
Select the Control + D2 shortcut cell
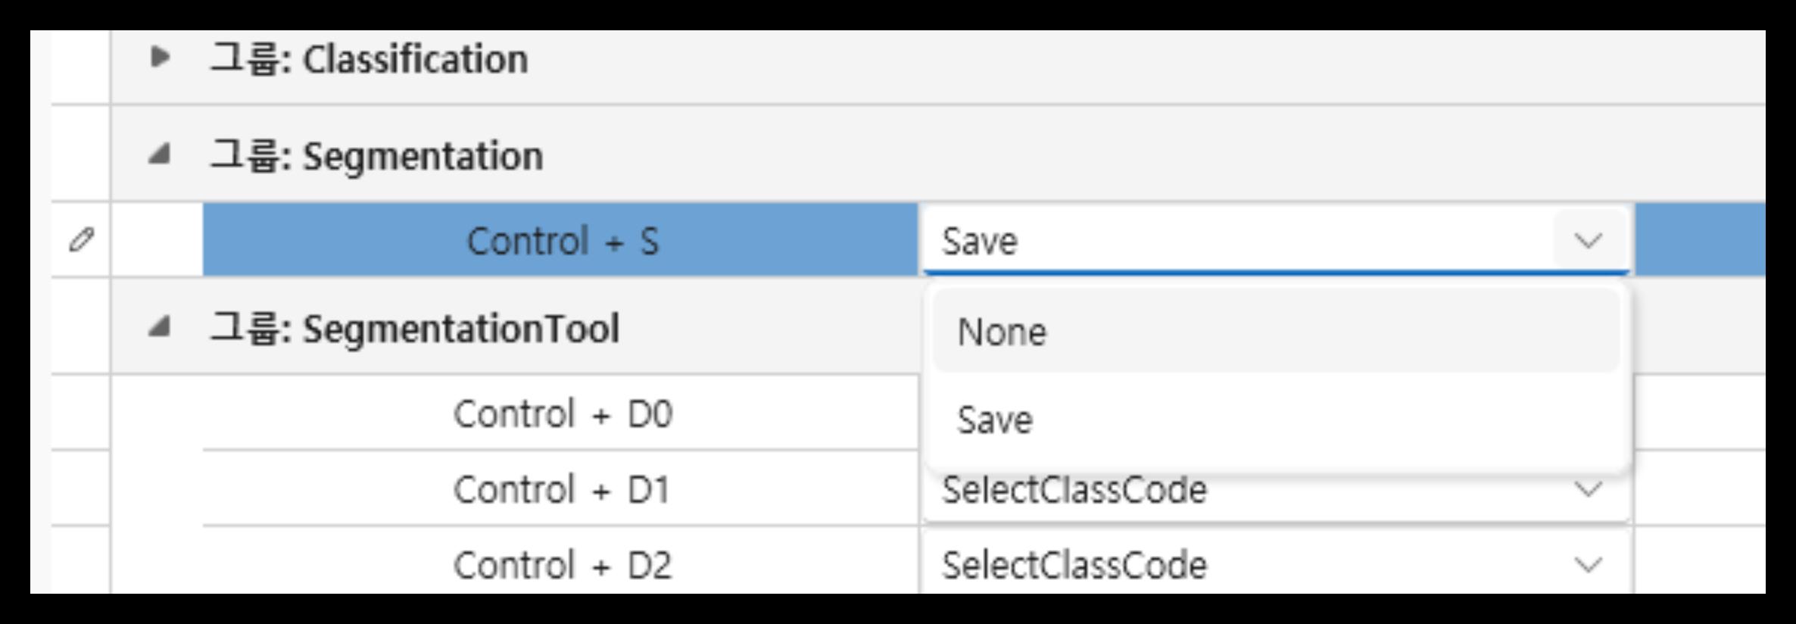click(x=562, y=565)
